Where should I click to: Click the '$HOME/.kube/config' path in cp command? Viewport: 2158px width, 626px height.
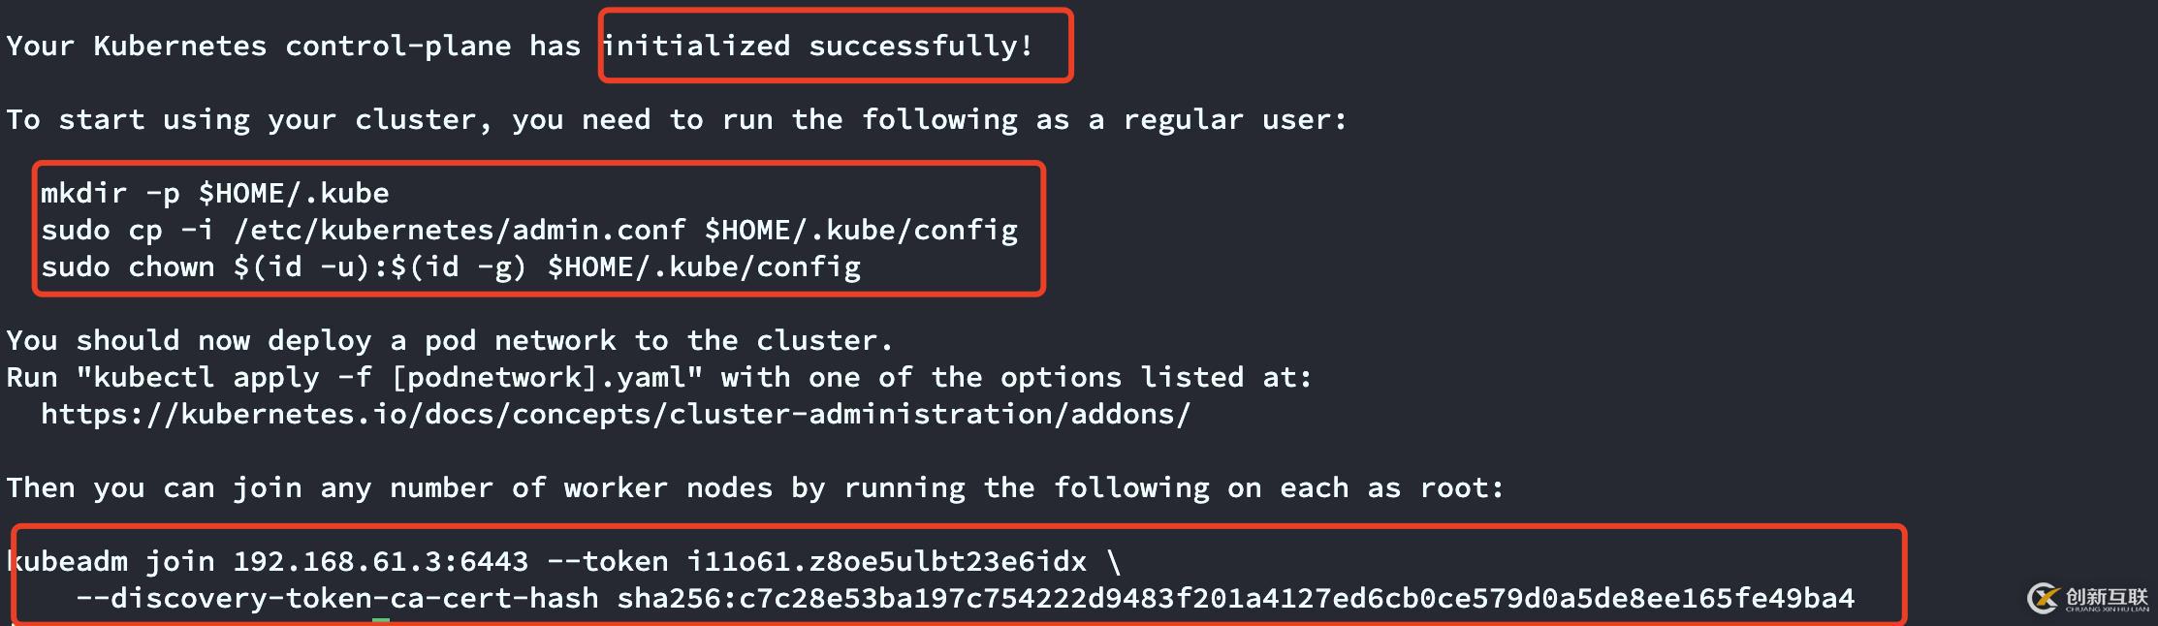point(862,231)
